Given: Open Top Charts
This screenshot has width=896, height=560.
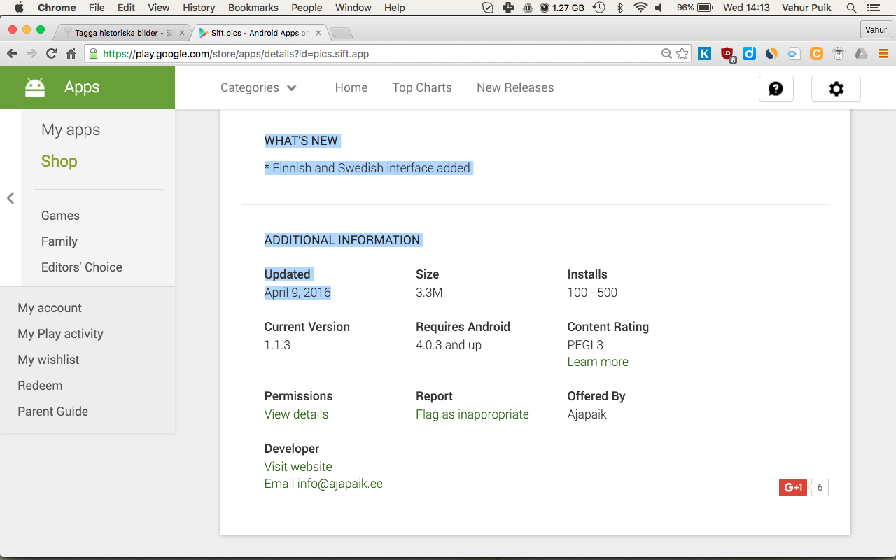Looking at the screenshot, I should (422, 87).
